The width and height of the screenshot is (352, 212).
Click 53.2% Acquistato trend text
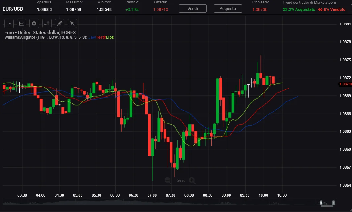tap(299, 9)
